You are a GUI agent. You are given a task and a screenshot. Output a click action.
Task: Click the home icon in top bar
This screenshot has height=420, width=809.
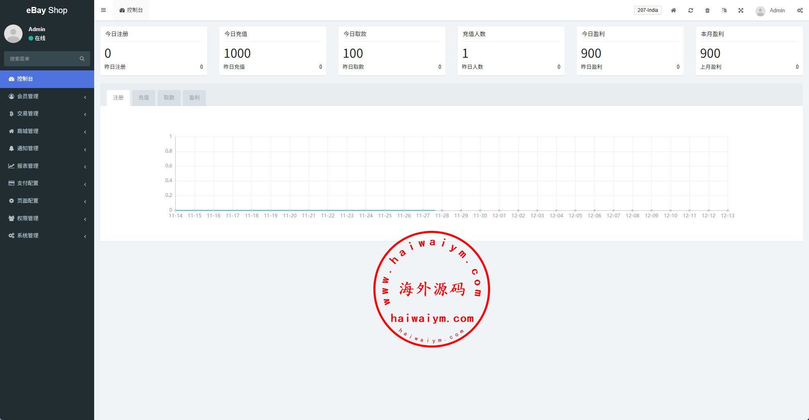coord(673,10)
